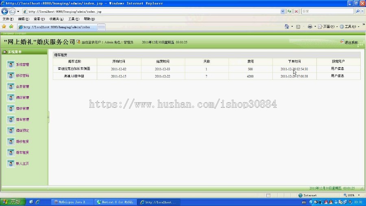This screenshot has width=366, height=206.
Task: Run search with the magnifier button
Action: [x=357, y=11]
